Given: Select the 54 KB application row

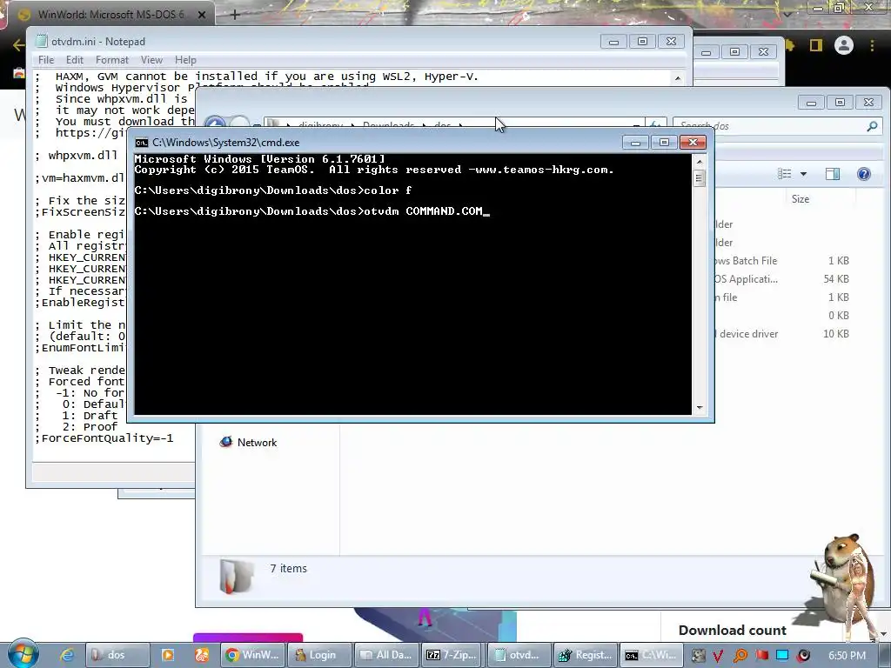Looking at the screenshot, I should tap(782, 279).
